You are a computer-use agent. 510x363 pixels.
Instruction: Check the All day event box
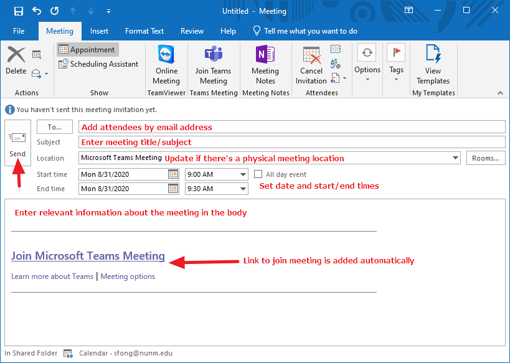[x=258, y=174]
